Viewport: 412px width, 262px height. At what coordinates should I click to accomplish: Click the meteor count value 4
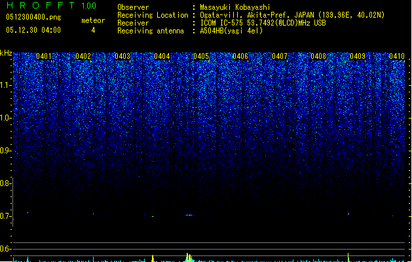point(93,30)
